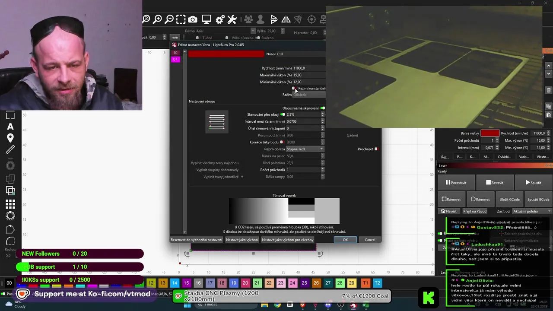Open the Preview monitor icon
553x311 pixels.
207,19
